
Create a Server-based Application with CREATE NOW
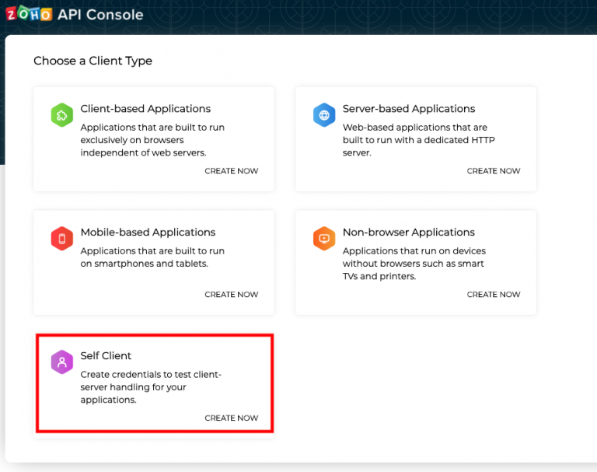coord(494,171)
